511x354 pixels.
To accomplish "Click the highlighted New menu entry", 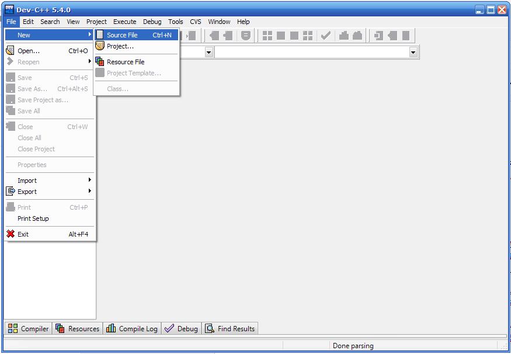I will pyautogui.click(x=50, y=35).
